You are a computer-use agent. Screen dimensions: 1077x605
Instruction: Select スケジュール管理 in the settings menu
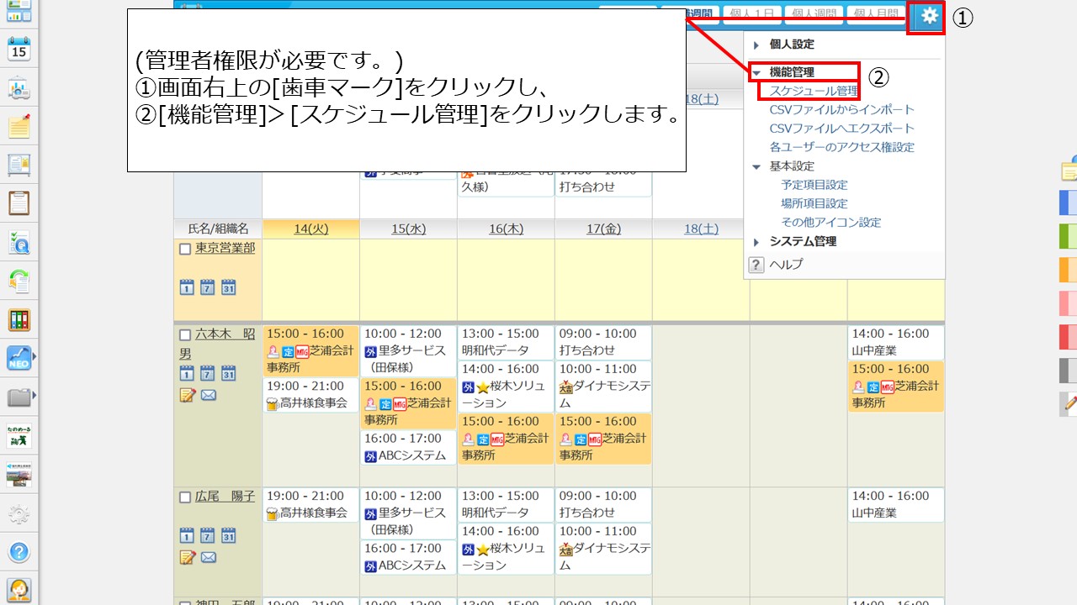pos(814,91)
